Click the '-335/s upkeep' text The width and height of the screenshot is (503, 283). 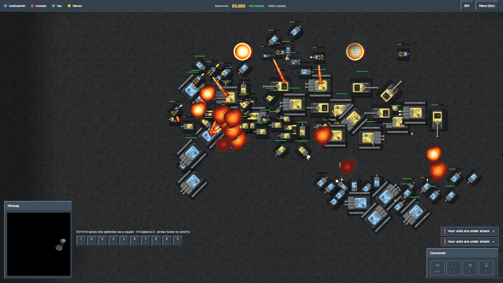coord(276,6)
